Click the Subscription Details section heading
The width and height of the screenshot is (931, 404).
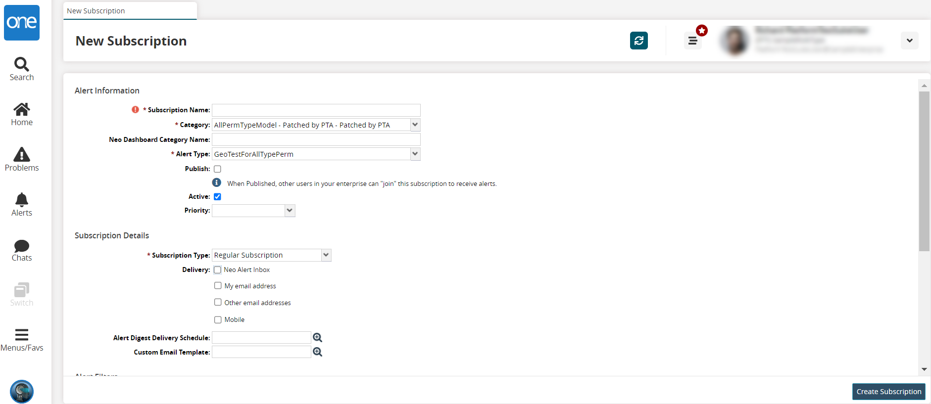pyautogui.click(x=112, y=235)
